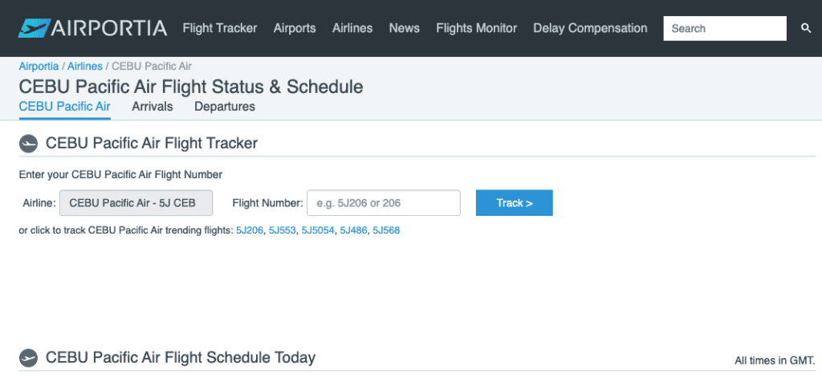Open the News section
This screenshot has width=822, height=378.
[x=405, y=28]
